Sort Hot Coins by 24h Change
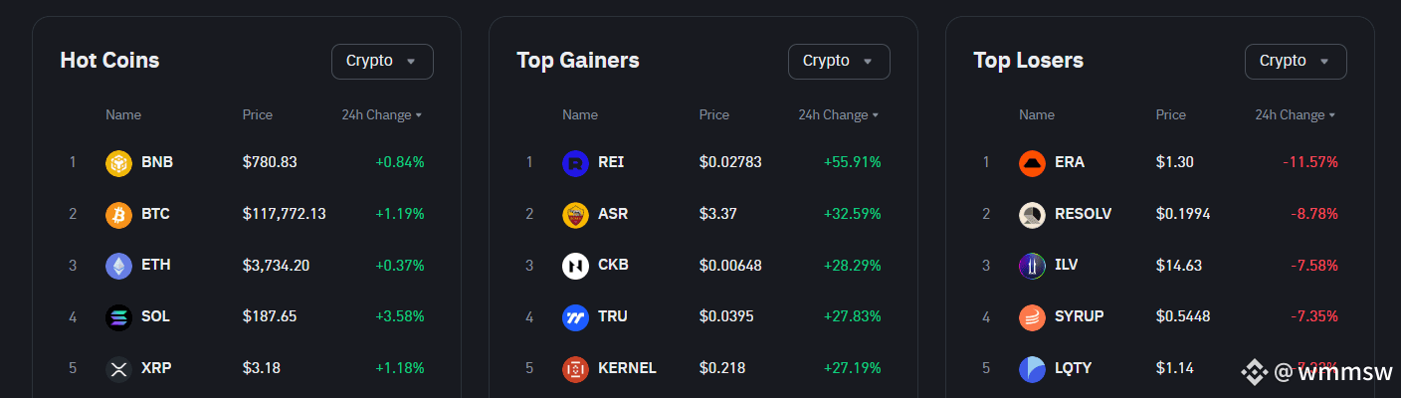 coord(382,115)
